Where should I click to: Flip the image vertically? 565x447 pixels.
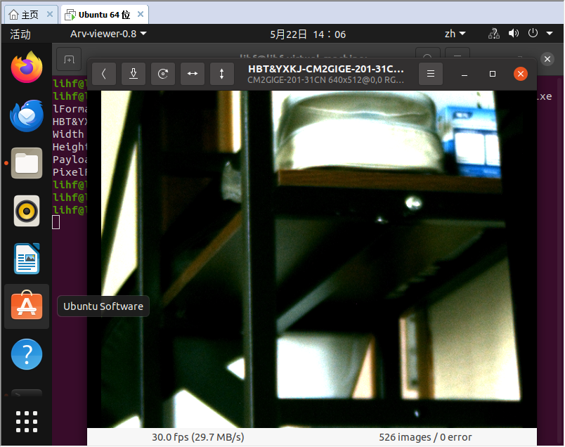[x=222, y=74]
